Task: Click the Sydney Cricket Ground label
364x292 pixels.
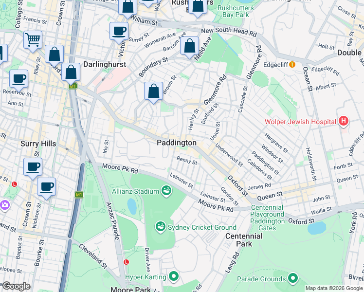Action: pos(202,227)
